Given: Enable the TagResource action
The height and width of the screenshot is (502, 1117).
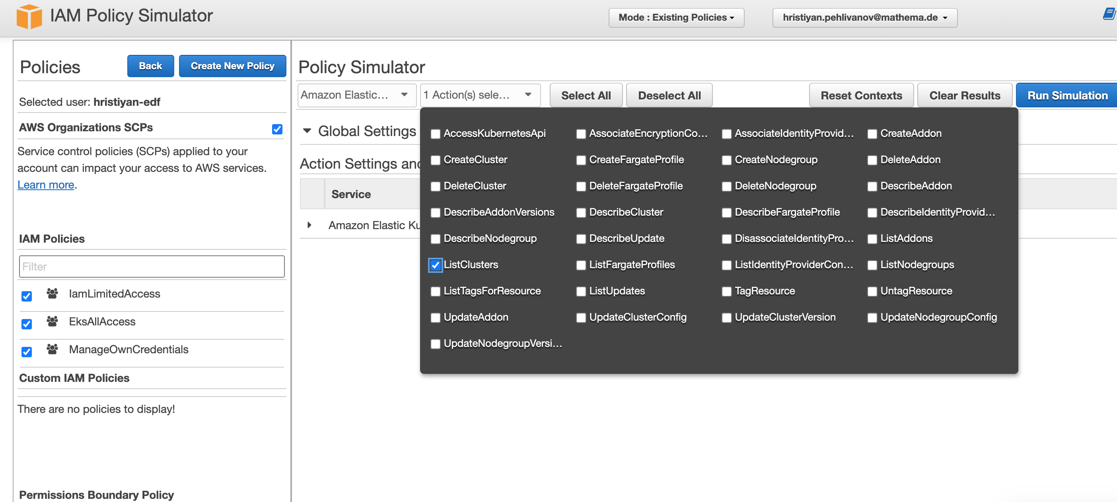Looking at the screenshot, I should (x=726, y=291).
